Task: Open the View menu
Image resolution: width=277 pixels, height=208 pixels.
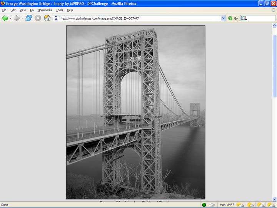Action: (23, 10)
